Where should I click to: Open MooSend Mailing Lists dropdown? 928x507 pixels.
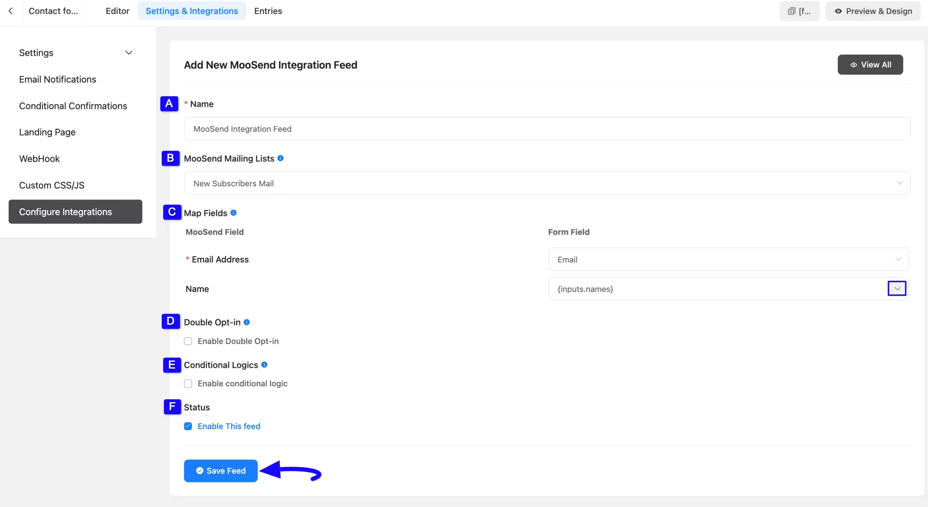click(547, 183)
